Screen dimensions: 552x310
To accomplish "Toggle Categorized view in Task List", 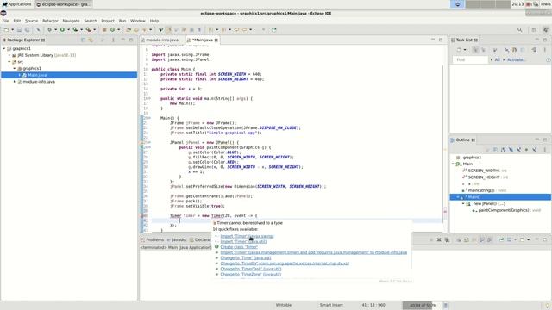I will (x=475, y=50).
